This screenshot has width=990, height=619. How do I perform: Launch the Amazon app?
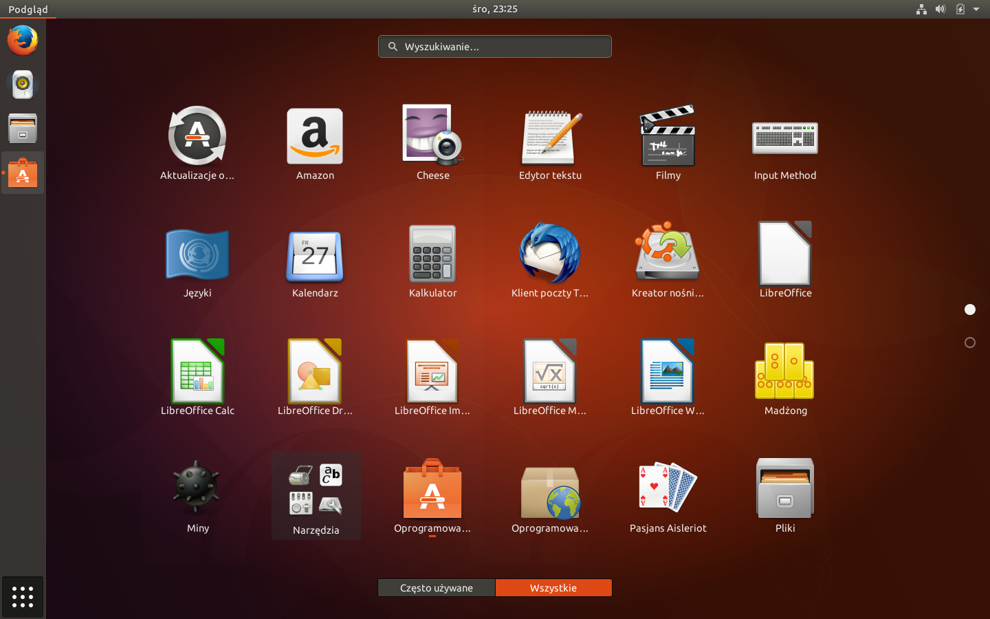coord(315,143)
